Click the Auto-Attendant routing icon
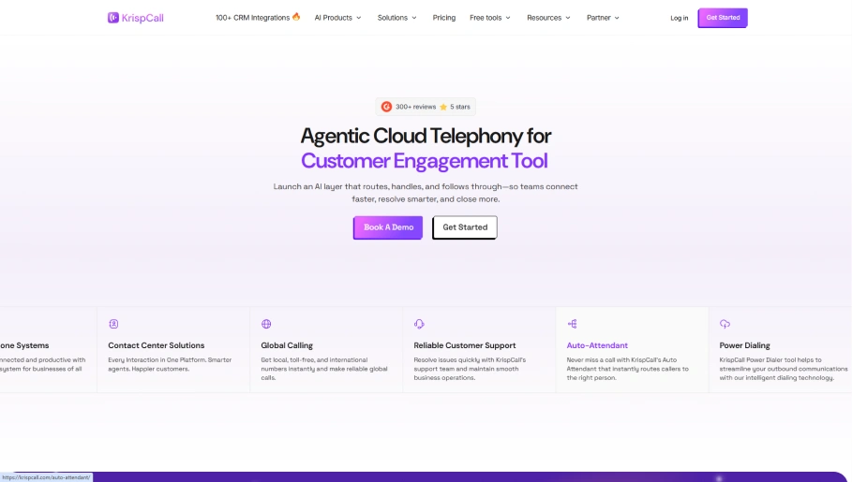Screen dimensions: 852x482 tap(572, 324)
